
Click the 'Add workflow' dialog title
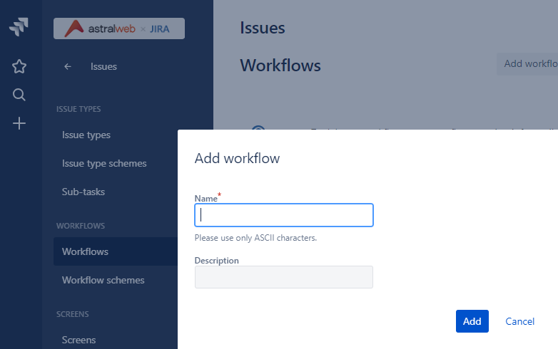pyautogui.click(x=237, y=158)
